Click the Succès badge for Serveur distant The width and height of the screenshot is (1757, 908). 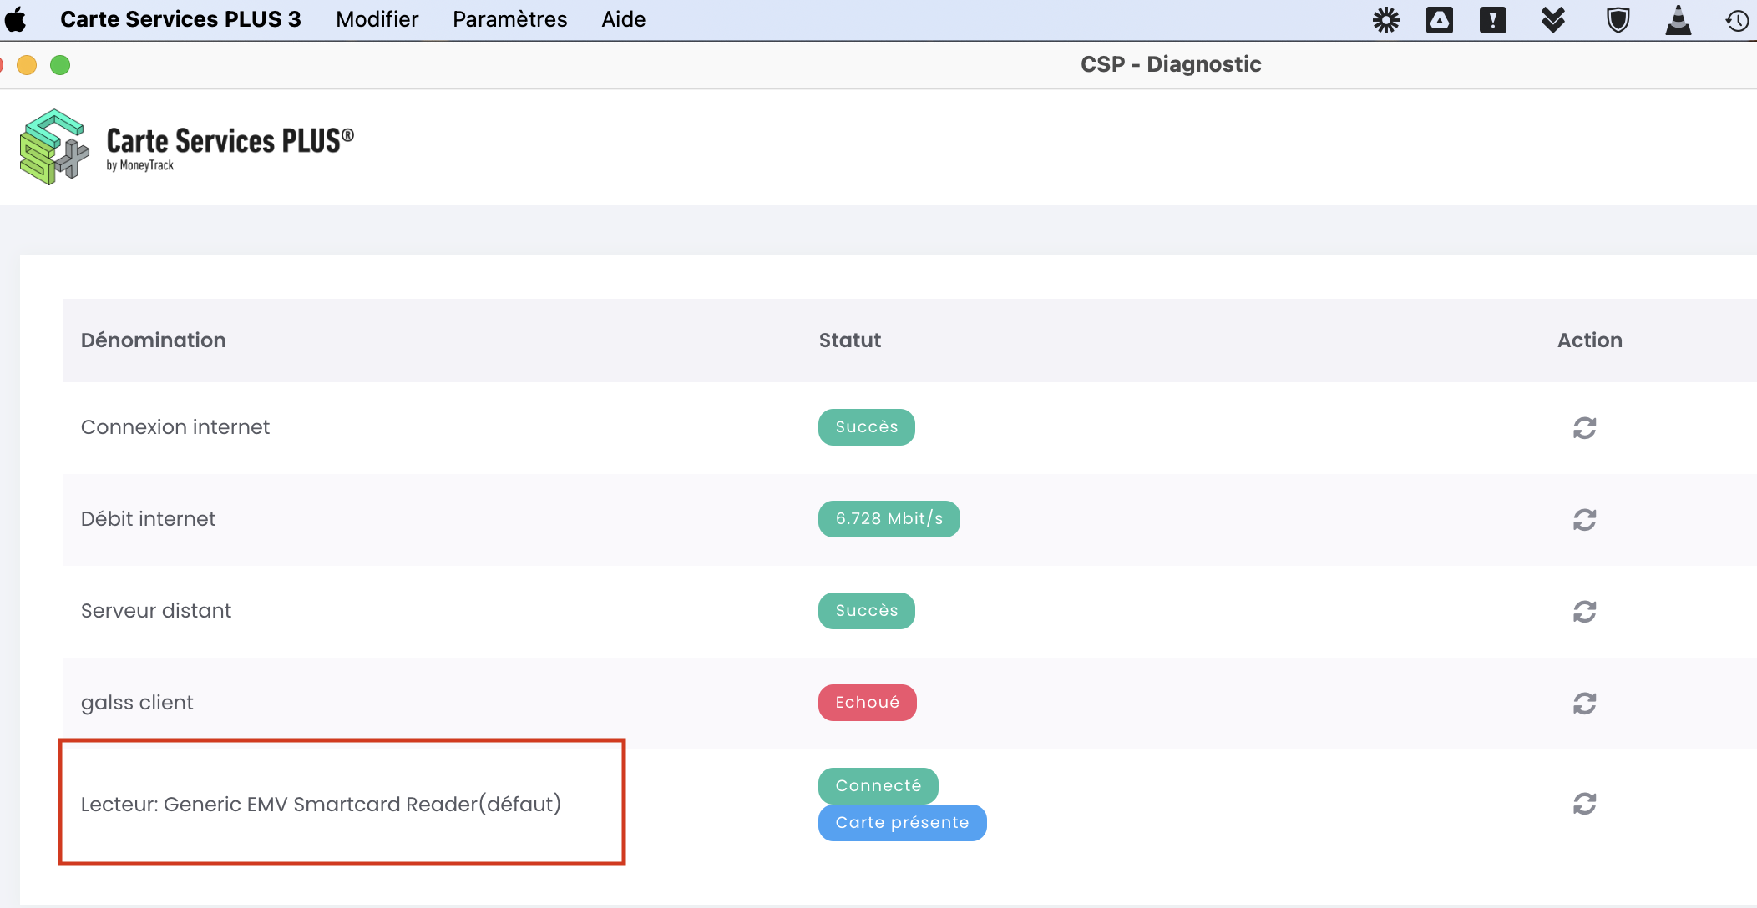pyautogui.click(x=866, y=611)
